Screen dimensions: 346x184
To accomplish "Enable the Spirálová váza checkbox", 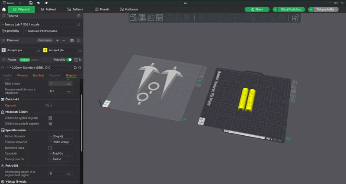I will click(x=50, y=148).
